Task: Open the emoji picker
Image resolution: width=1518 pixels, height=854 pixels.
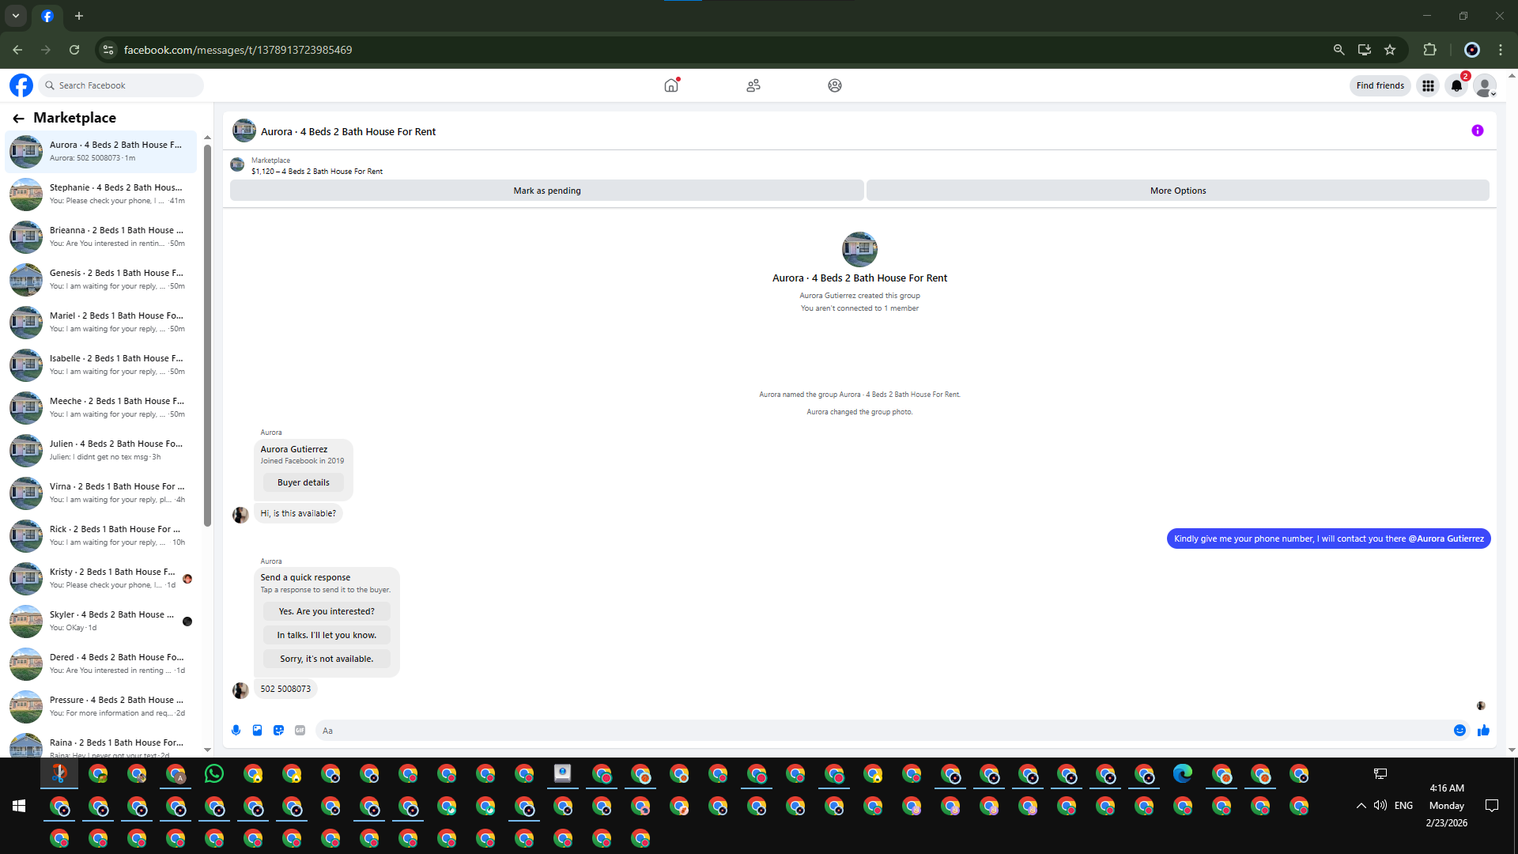Action: point(1459,731)
